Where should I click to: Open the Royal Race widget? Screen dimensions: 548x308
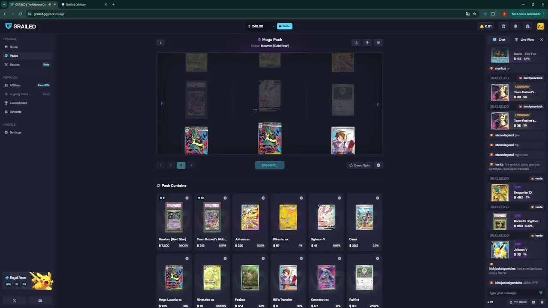(27, 281)
